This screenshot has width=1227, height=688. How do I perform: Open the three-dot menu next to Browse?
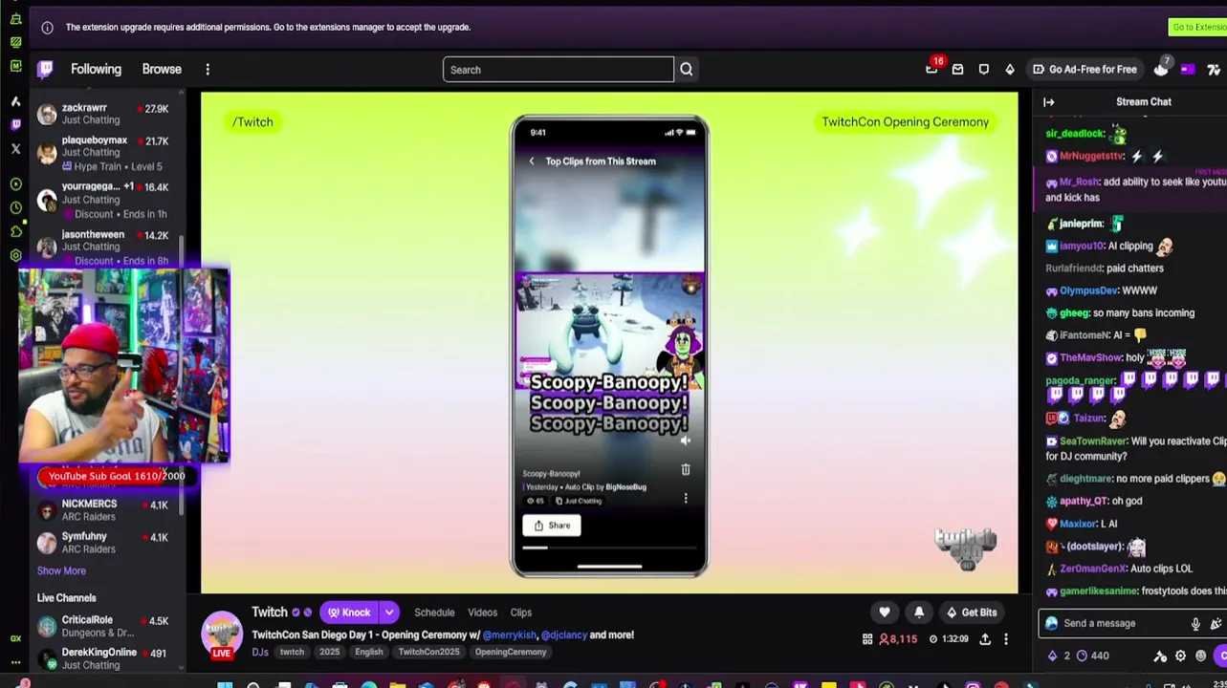click(208, 69)
